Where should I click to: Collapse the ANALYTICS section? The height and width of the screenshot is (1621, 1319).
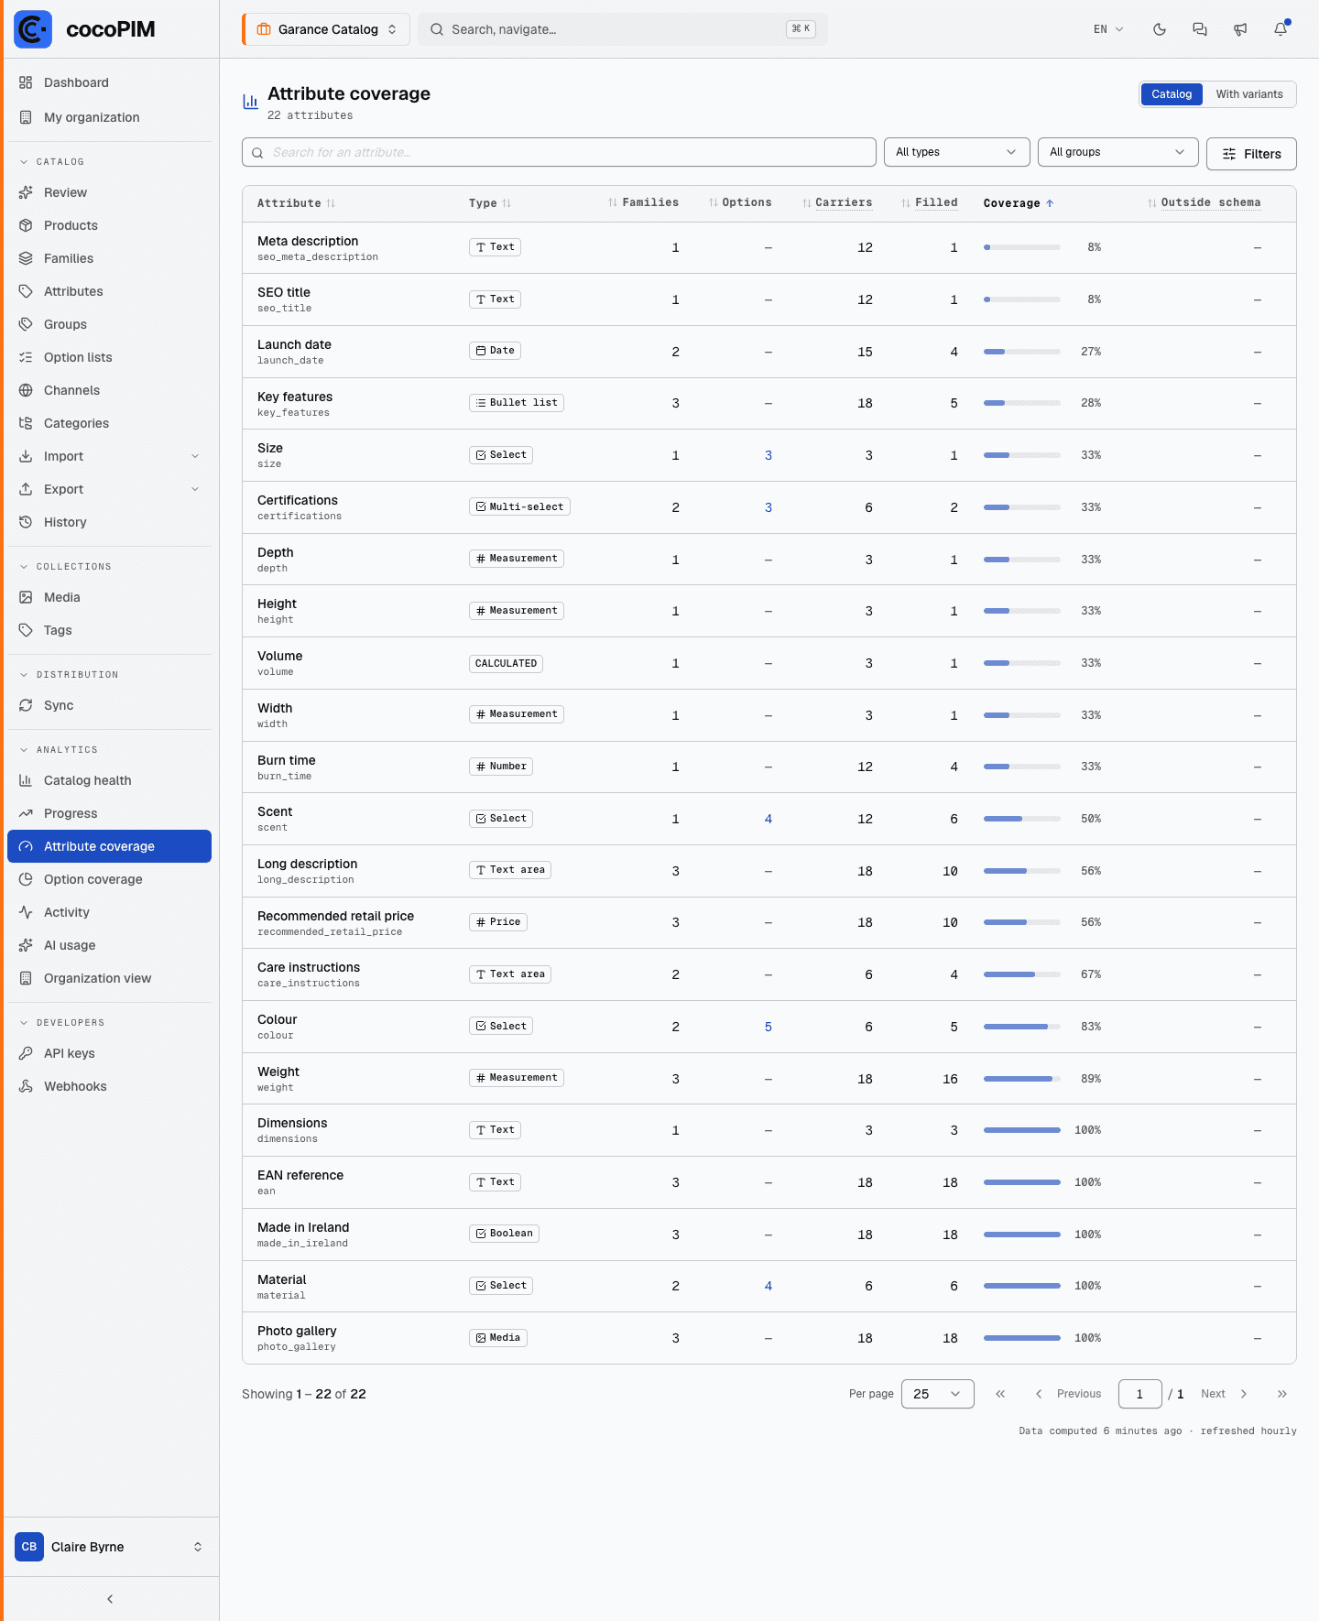pyautogui.click(x=59, y=749)
